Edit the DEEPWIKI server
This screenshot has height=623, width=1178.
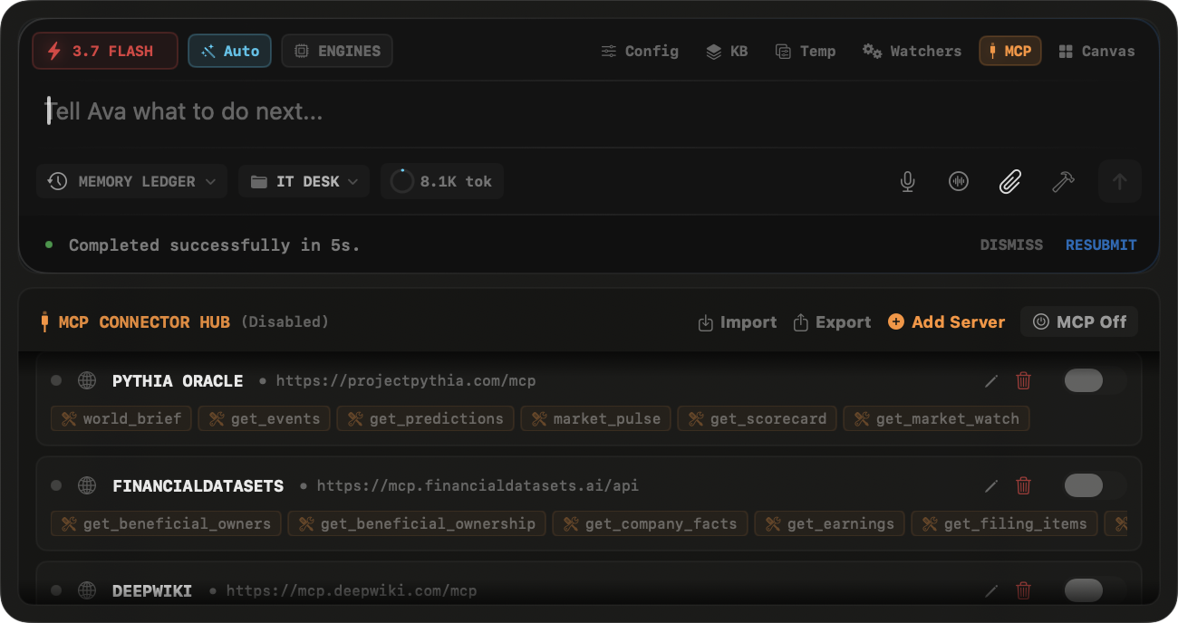tap(991, 590)
